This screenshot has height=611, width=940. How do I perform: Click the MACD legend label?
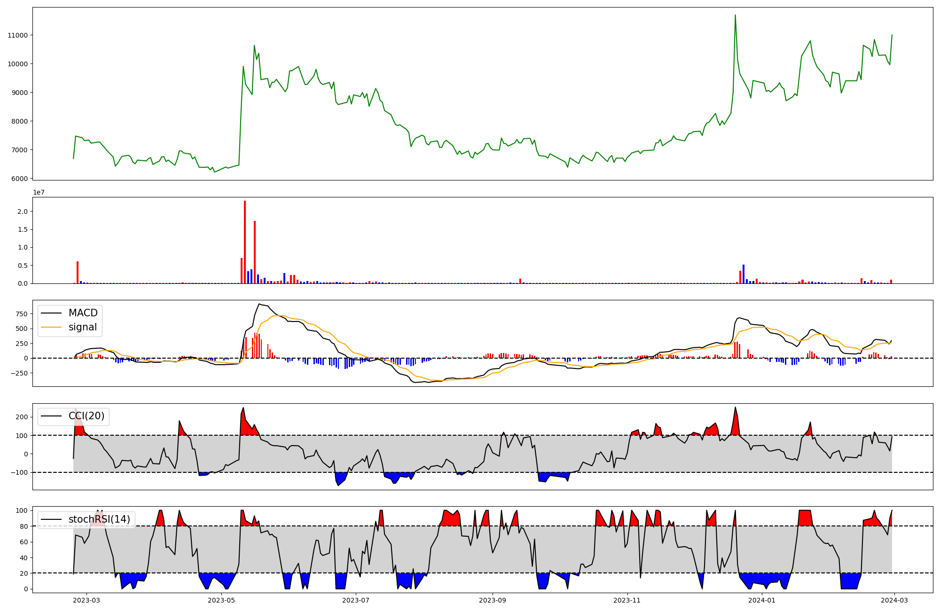click(x=83, y=313)
